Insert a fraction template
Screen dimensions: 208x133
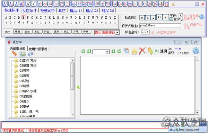pyautogui.click(x=103, y=4)
